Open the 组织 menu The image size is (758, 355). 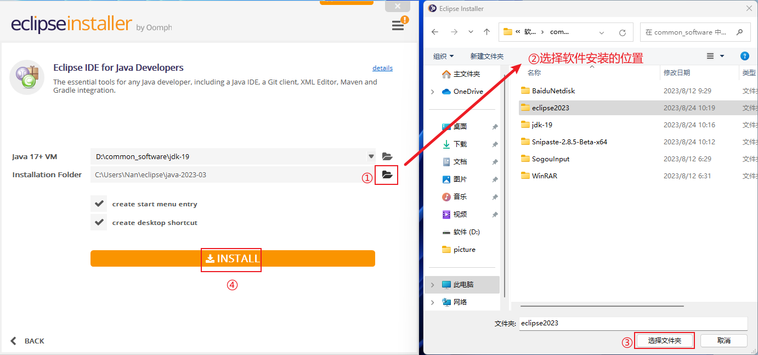443,56
